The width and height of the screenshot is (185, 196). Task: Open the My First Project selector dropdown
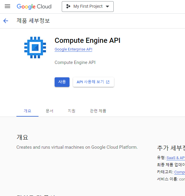pos(88,7)
